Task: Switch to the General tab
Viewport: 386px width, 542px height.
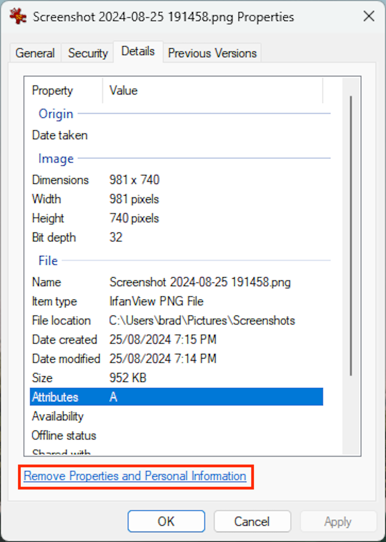Action: 35,53
